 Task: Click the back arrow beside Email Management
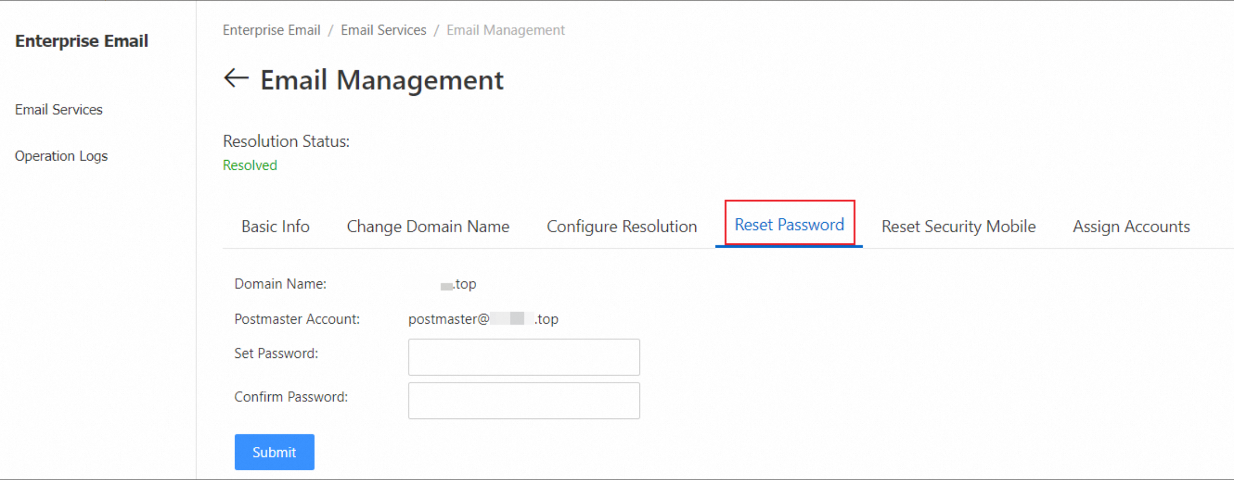(x=236, y=79)
